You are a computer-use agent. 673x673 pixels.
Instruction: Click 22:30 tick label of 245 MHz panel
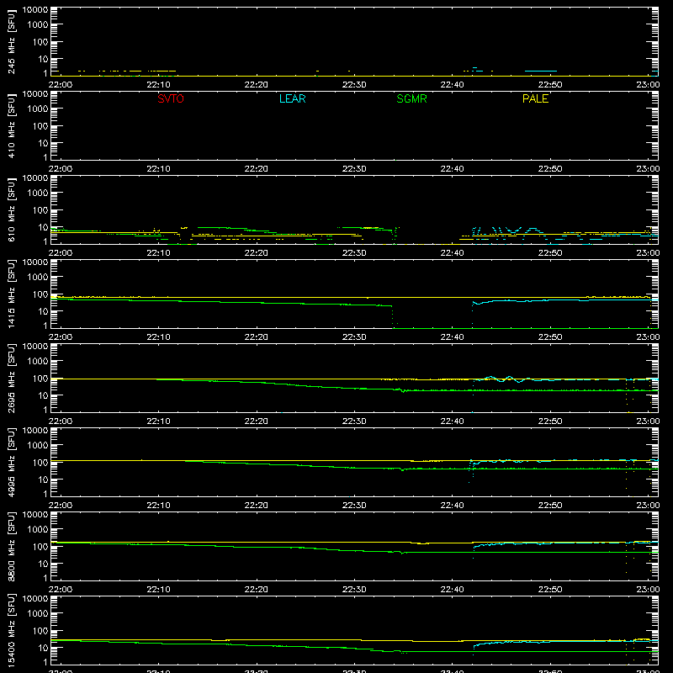354,85
